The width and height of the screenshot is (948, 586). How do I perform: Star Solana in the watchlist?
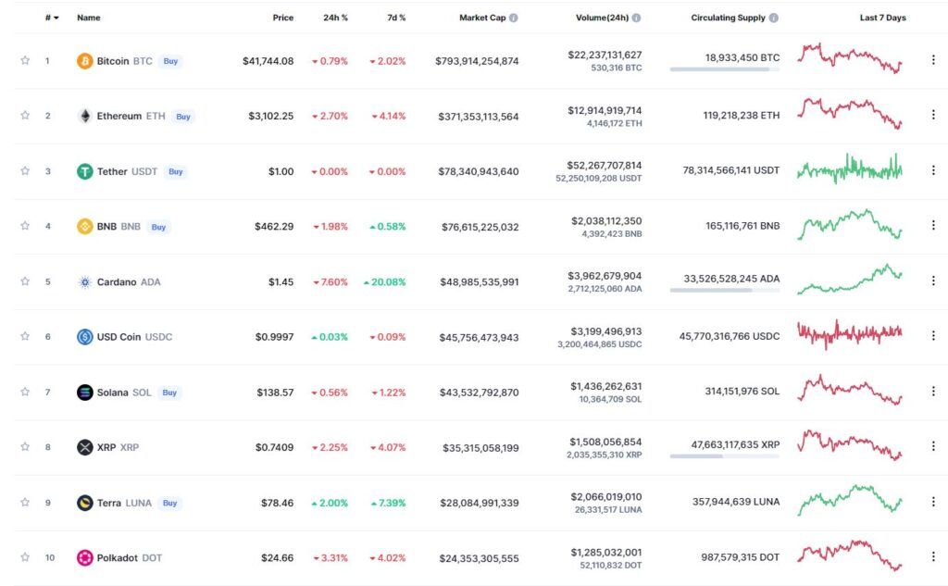[x=25, y=392]
